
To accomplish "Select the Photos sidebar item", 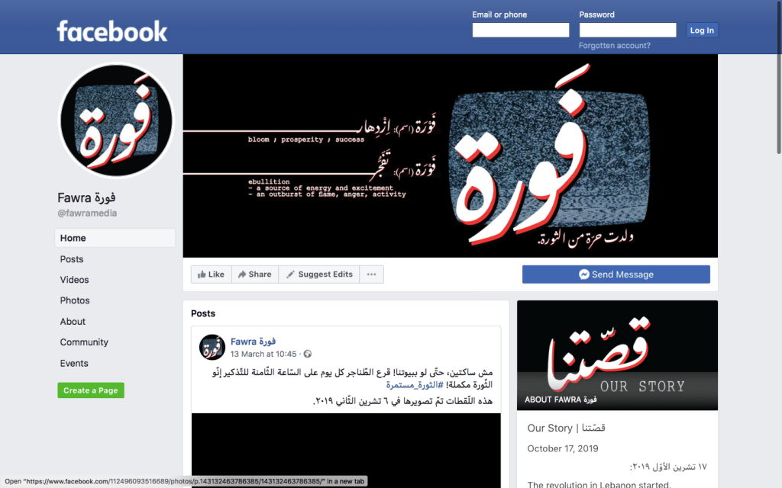I will click(75, 300).
